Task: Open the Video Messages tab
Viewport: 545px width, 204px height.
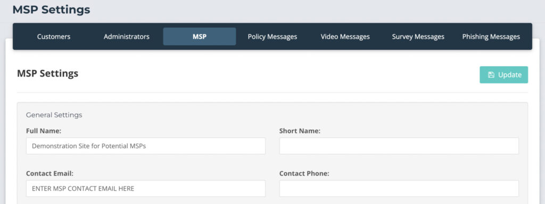Action: 345,37
